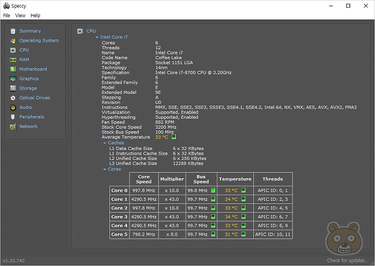Click the Operating System Windows flag icon
The image size is (375, 266).
click(x=13, y=41)
